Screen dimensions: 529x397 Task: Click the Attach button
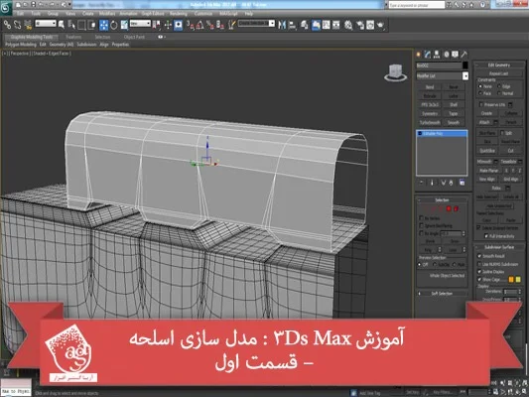484,122
